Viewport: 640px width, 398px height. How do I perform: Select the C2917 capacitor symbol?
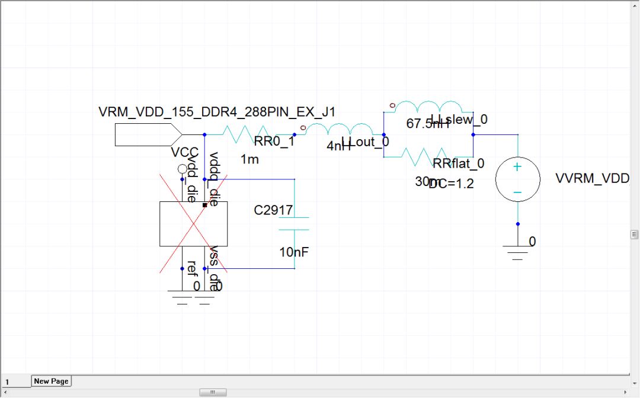click(x=294, y=223)
